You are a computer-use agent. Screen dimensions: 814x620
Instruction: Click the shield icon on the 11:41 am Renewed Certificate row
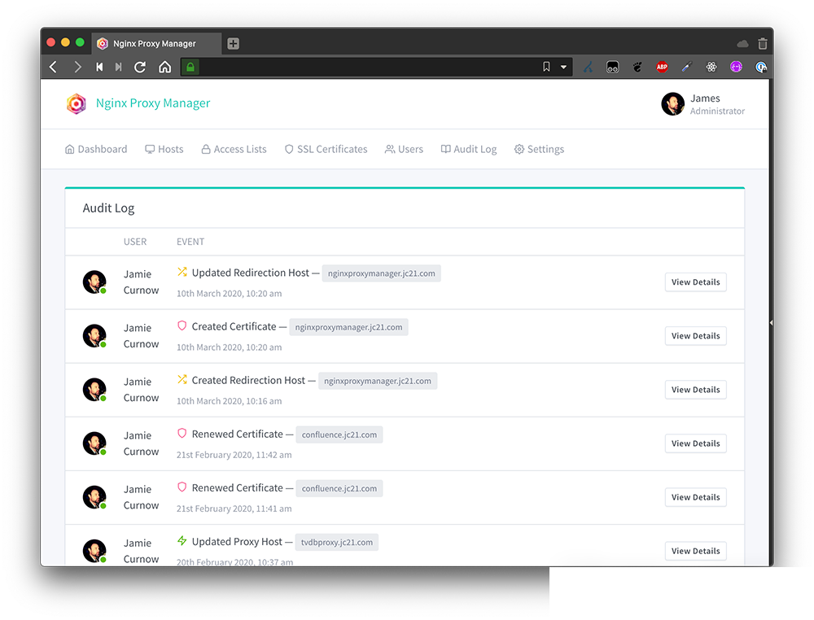tap(182, 487)
